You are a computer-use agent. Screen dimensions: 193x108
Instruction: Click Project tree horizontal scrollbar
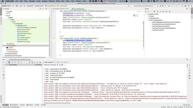click(x=24, y=57)
